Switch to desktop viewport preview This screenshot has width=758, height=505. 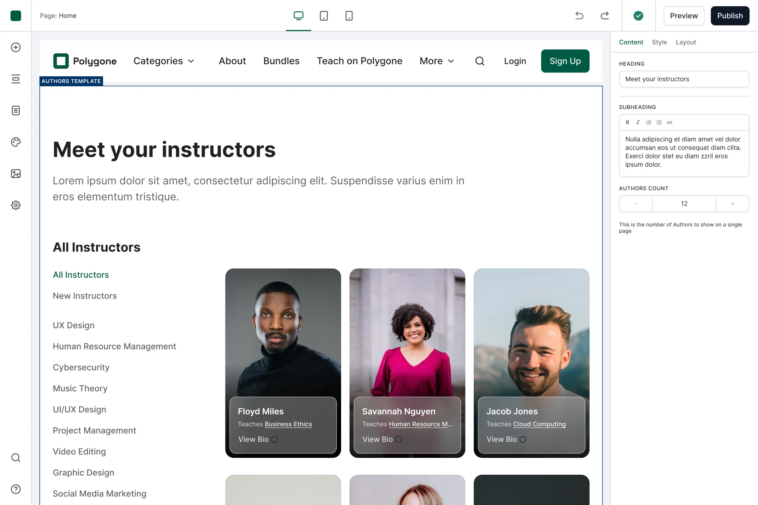click(x=298, y=15)
